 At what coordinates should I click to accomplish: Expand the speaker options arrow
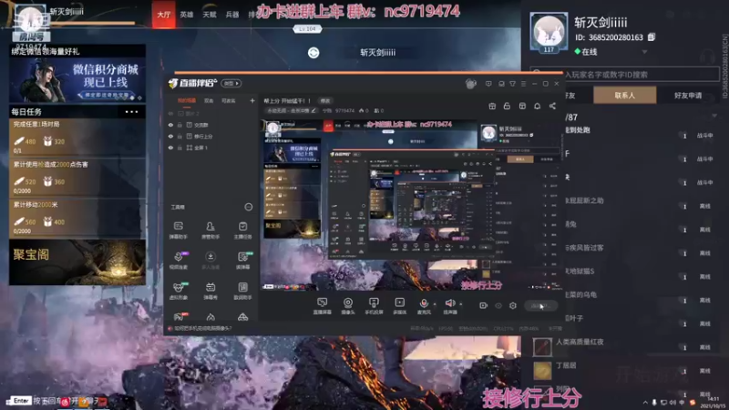(461, 304)
